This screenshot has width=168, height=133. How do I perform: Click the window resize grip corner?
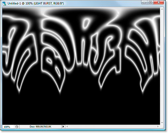click(x=162, y=127)
